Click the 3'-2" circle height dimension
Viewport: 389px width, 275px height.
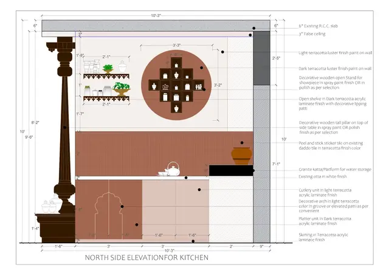tap(218, 85)
